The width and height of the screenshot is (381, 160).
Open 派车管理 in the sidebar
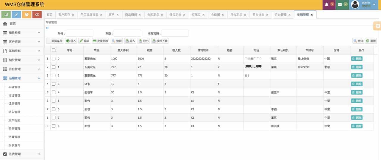(14, 112)
